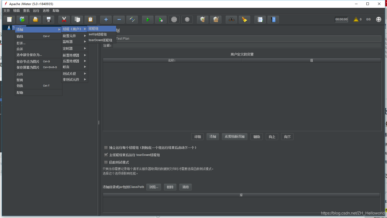The image size is (387, 218).
Task: Choose setUp线程组 menu entry
Action: click(102, 34)
